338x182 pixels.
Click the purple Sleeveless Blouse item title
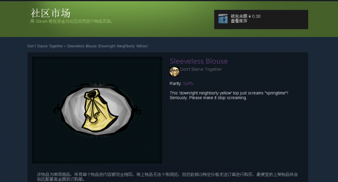coord(199,61)
